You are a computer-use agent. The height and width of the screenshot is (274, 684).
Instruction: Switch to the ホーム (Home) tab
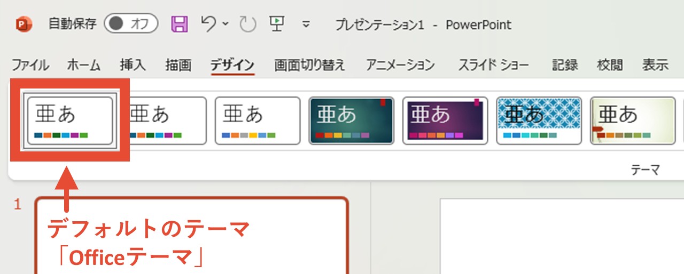(x=84, y=65)
